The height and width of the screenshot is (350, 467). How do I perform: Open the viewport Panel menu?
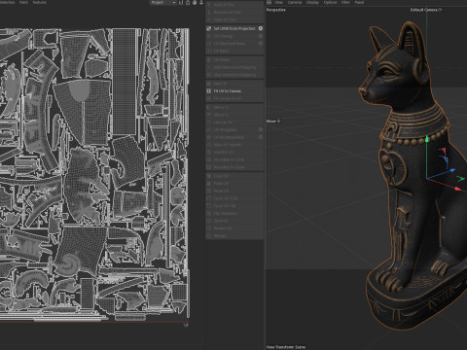coord(359,2)
